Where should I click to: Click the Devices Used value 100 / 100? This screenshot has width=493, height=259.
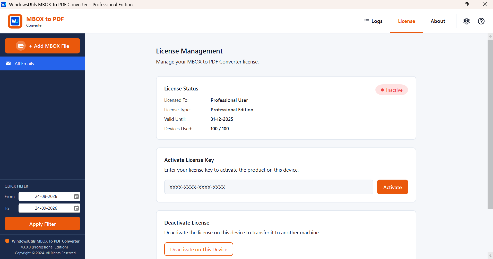[x=220, y=129]
